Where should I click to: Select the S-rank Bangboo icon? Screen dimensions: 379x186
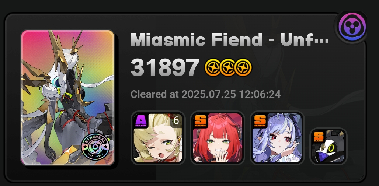point(328,146)
